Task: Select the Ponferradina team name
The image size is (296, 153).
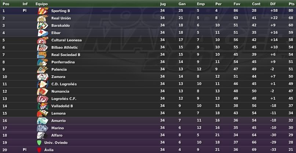Action: 63,62
